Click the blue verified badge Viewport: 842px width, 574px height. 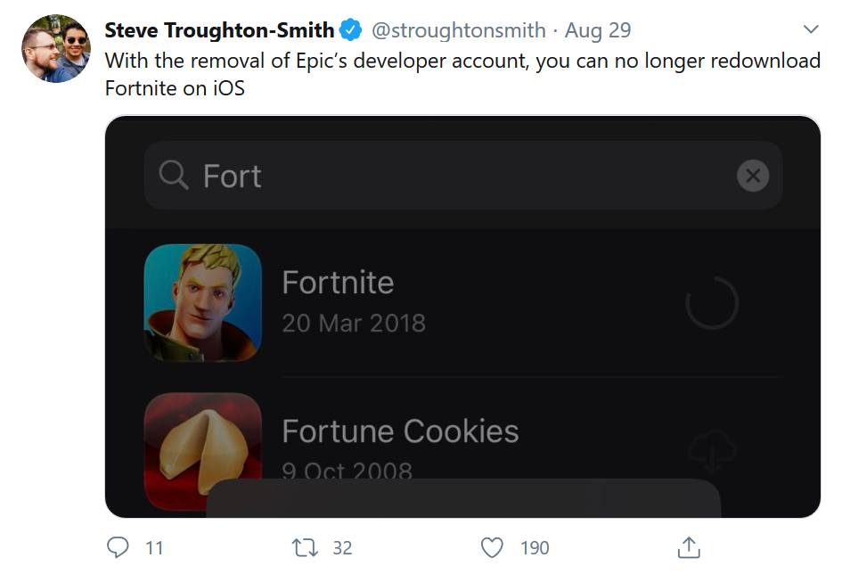350,30
